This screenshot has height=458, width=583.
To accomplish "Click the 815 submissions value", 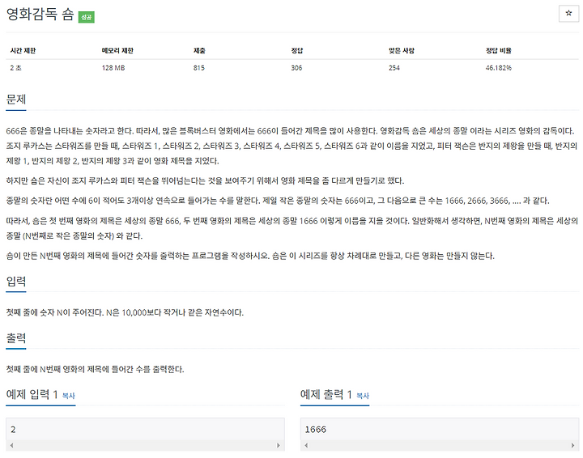I will click(199, 68).
